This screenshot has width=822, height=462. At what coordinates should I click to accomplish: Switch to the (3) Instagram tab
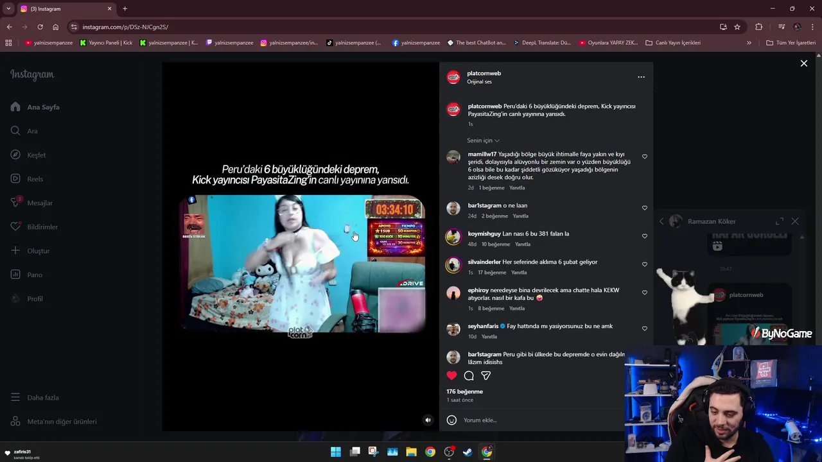point(66,9)
